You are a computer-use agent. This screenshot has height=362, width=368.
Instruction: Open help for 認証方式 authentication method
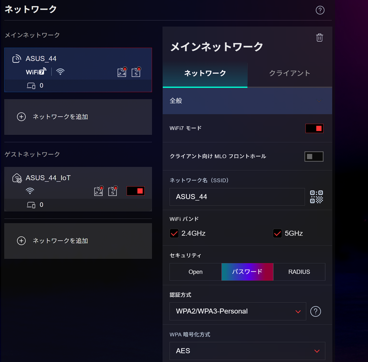316,311
